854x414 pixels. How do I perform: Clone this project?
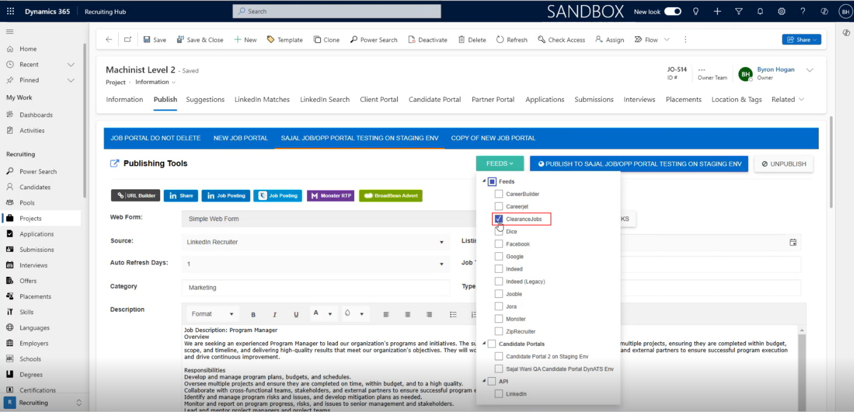(326, 40)
